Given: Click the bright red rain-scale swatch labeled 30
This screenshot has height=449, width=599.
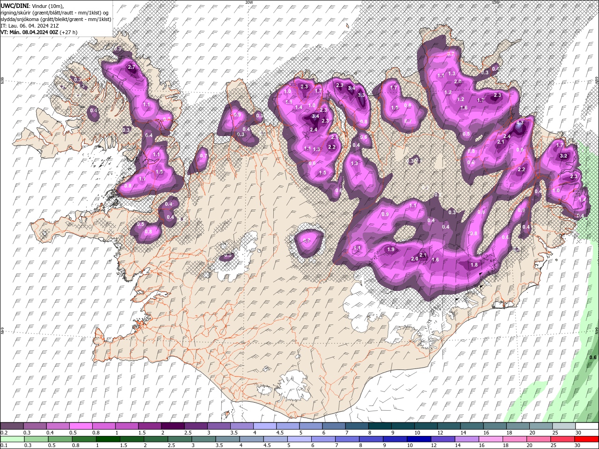Looking at the screenshot, I should [587, 439].
